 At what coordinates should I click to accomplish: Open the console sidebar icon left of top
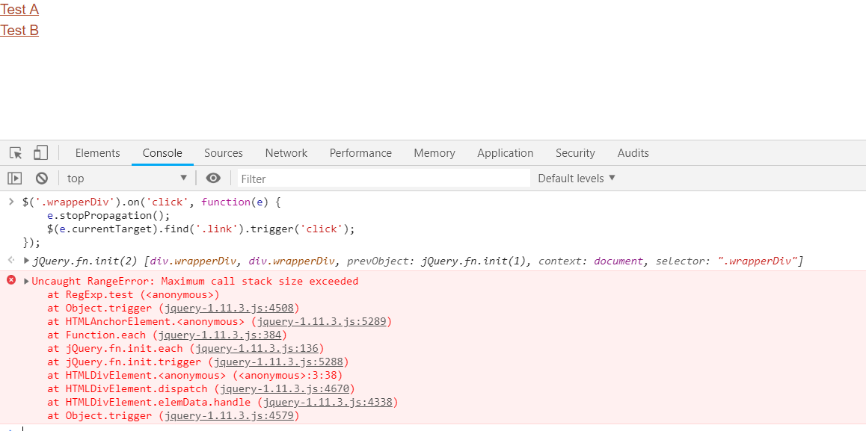[15, 178]
